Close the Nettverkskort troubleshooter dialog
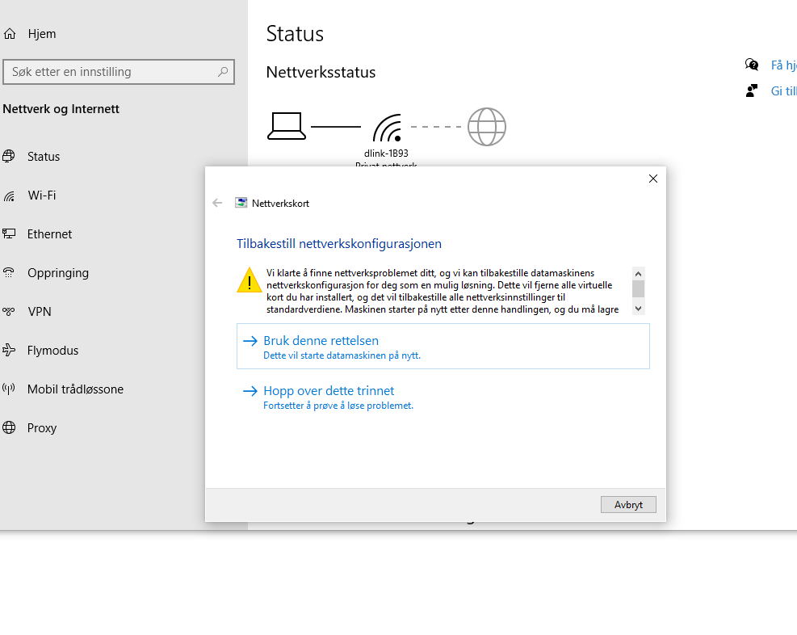Viewport: 797px width, 635px height. 653,179
